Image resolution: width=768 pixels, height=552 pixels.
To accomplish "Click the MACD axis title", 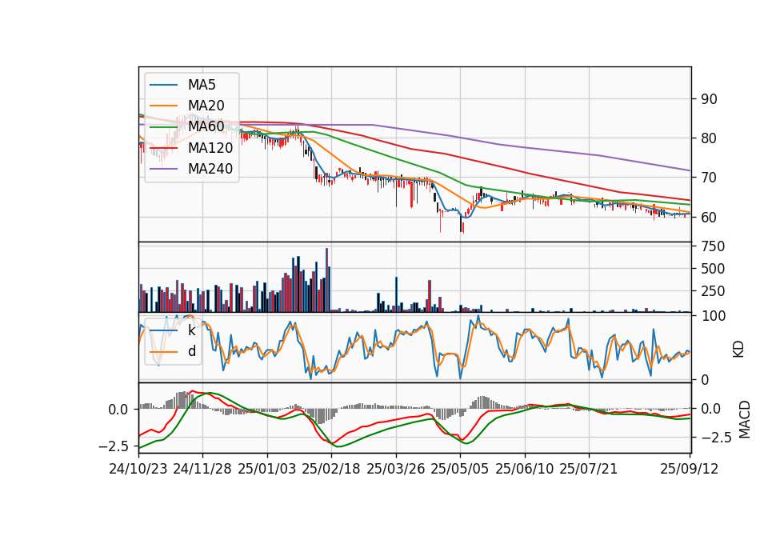I will click(x=744, y=419).
